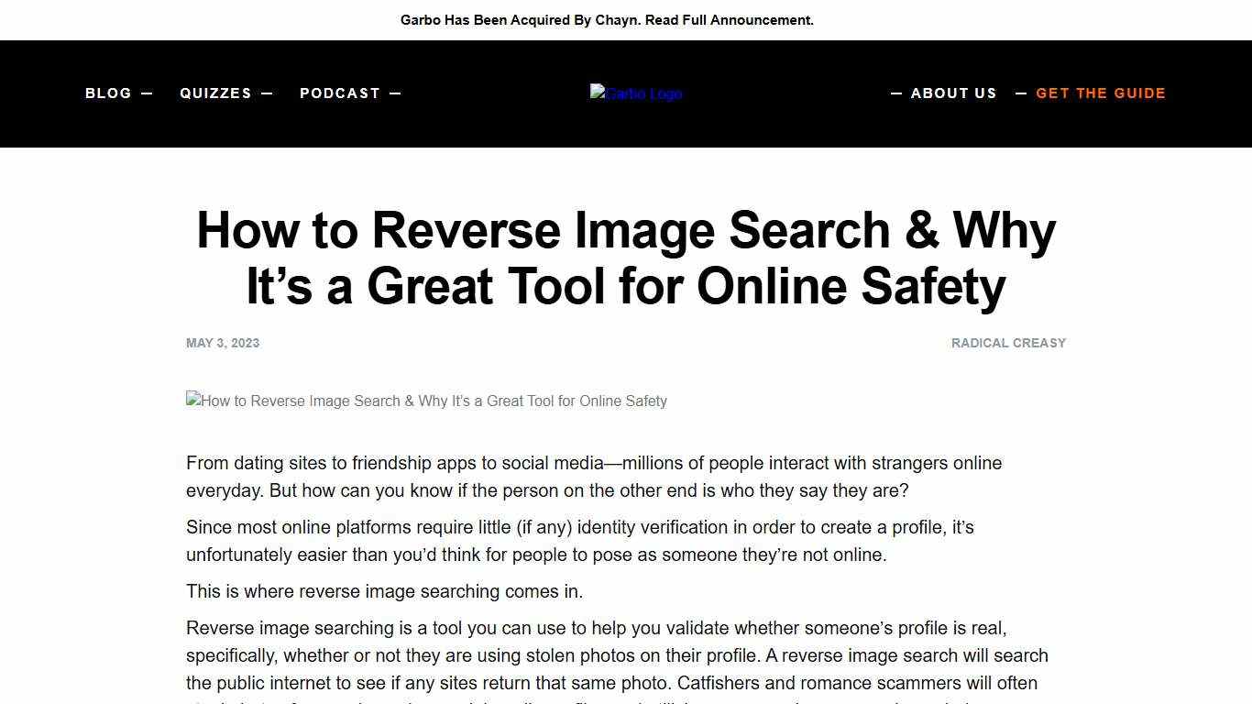Open the ABOUT US page

point(954,93)
